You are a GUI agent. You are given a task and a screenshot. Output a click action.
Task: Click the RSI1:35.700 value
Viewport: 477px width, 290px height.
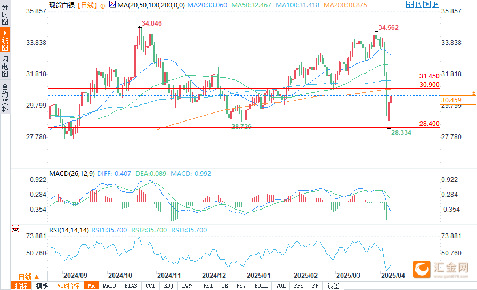(109, 230)
